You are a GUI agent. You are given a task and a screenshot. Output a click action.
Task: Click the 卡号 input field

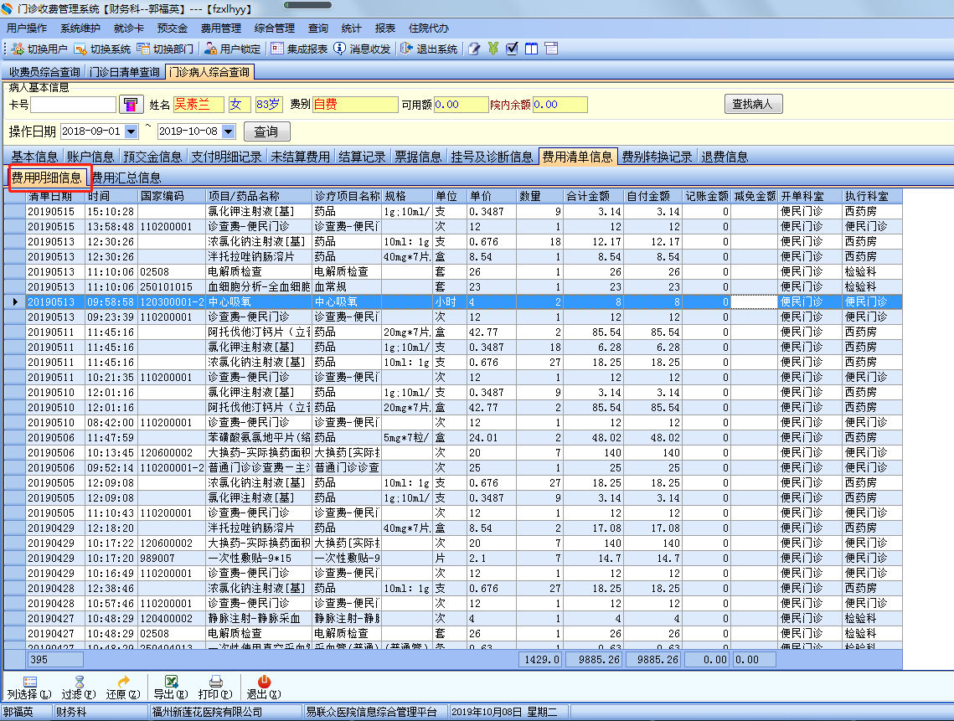73,105
